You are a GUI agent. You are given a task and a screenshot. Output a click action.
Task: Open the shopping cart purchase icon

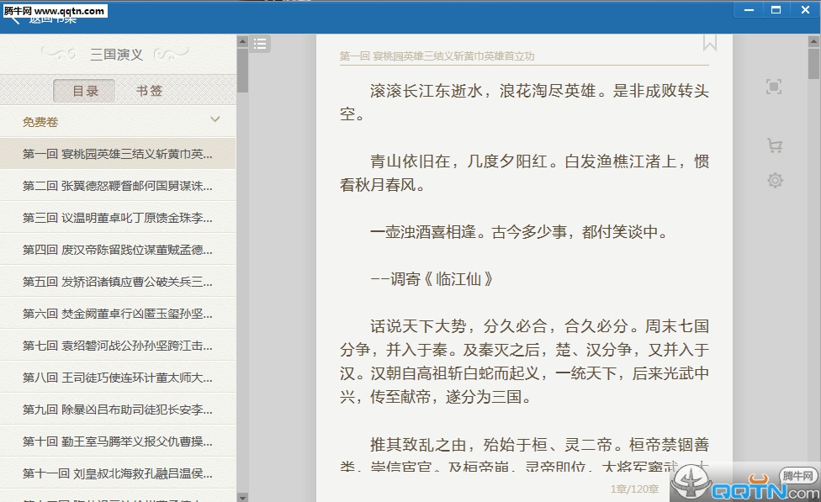[x=775, y=145]
